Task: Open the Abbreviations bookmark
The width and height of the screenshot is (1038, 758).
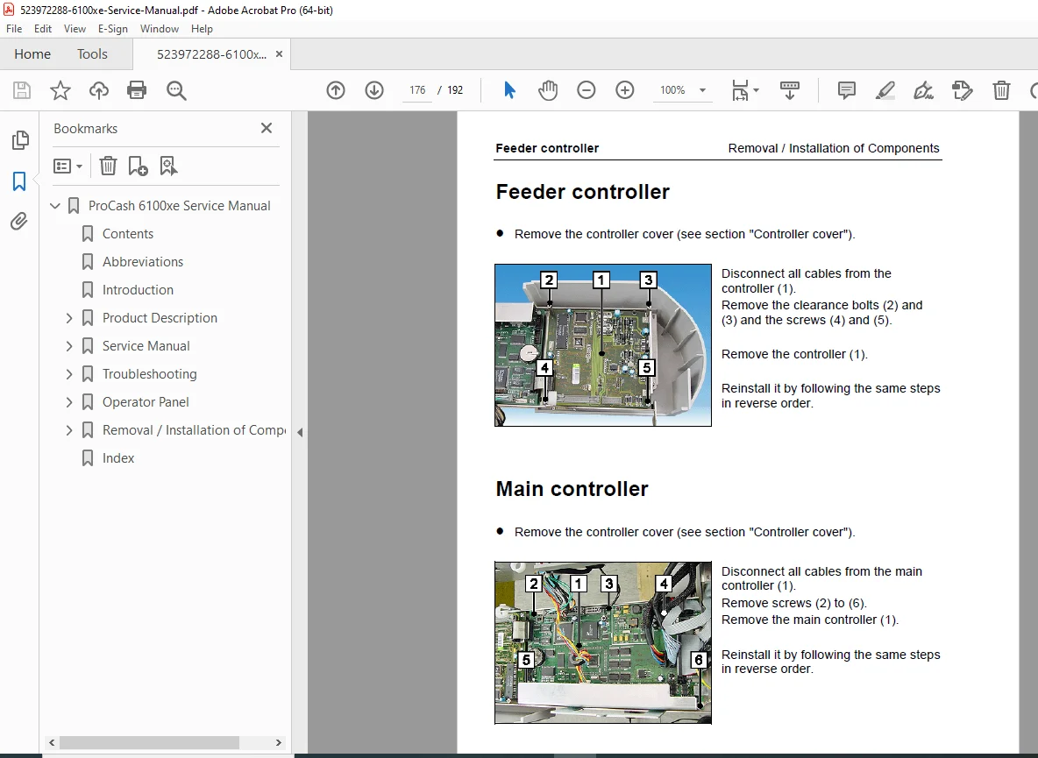Action: (x=142, y=262)
